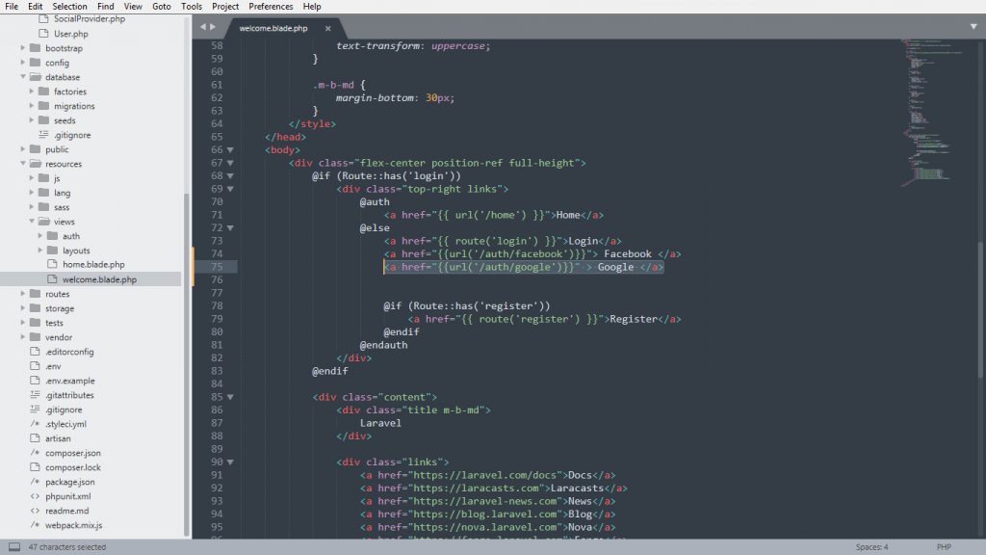Click the file icon beside artisan
Screen dimensions: 986x555
[x=36, y=438]
